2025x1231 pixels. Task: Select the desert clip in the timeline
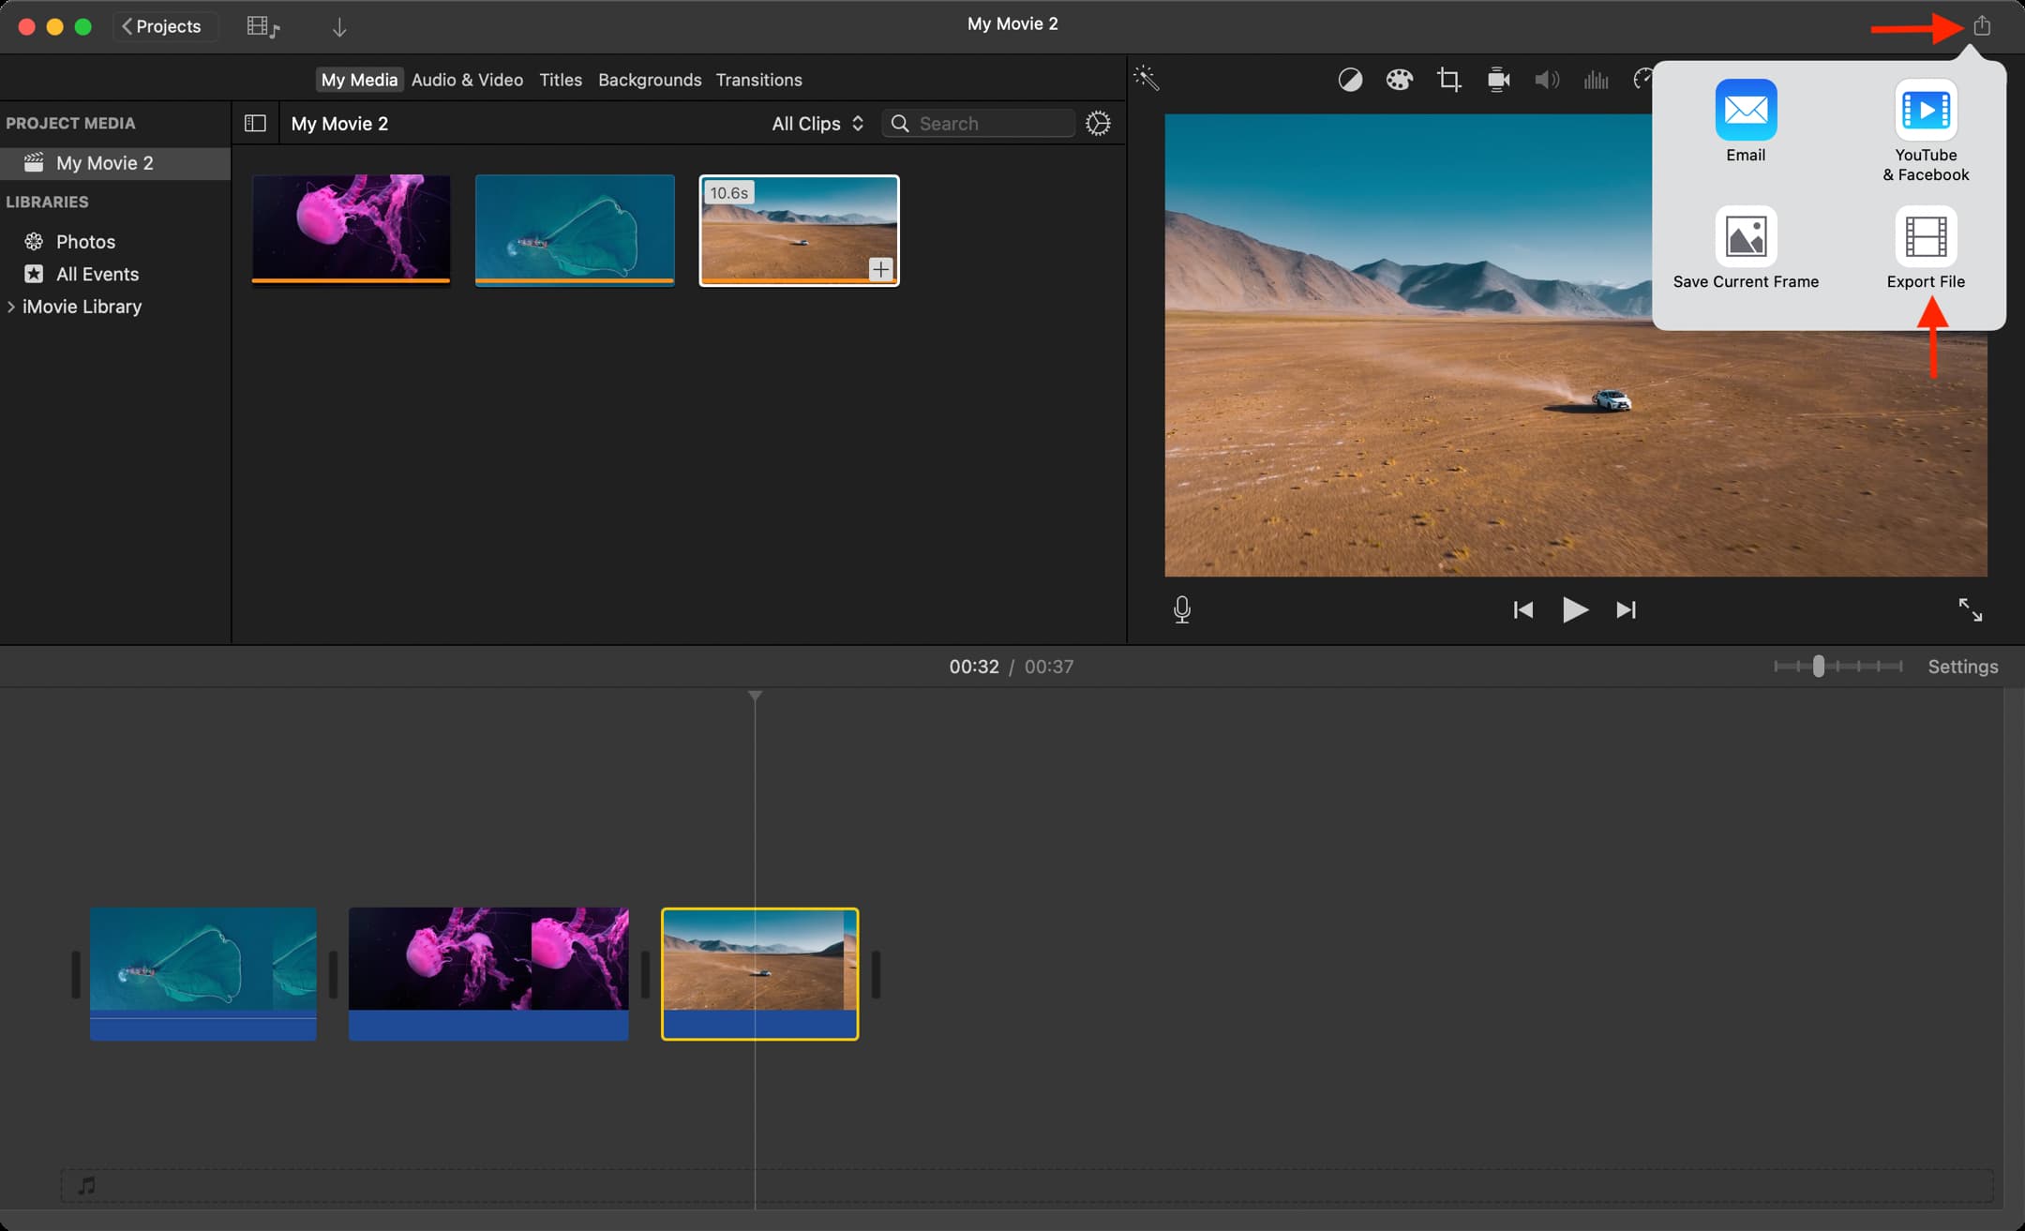click(x=759, y=973)
